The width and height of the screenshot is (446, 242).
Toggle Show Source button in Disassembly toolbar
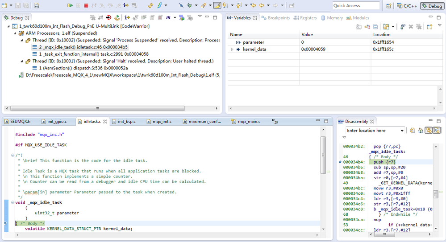click(x=437, y=131)
